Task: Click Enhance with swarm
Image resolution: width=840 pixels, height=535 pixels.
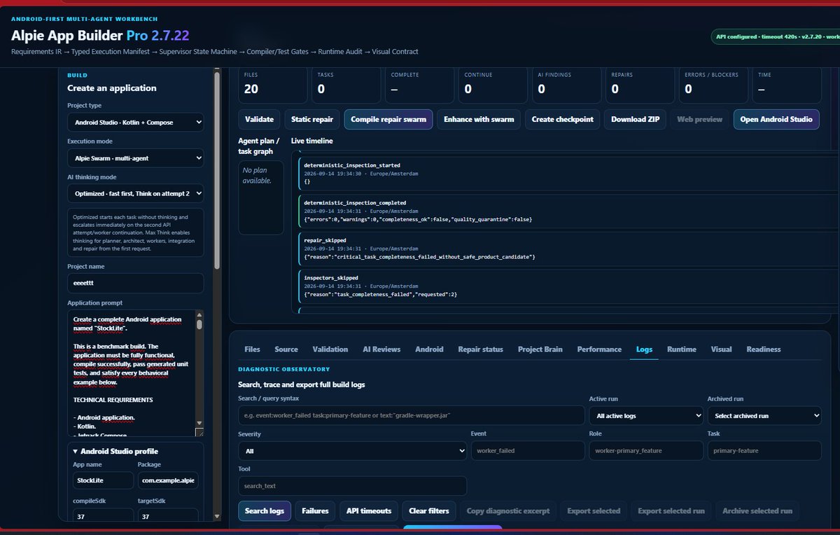Action: 479,119
